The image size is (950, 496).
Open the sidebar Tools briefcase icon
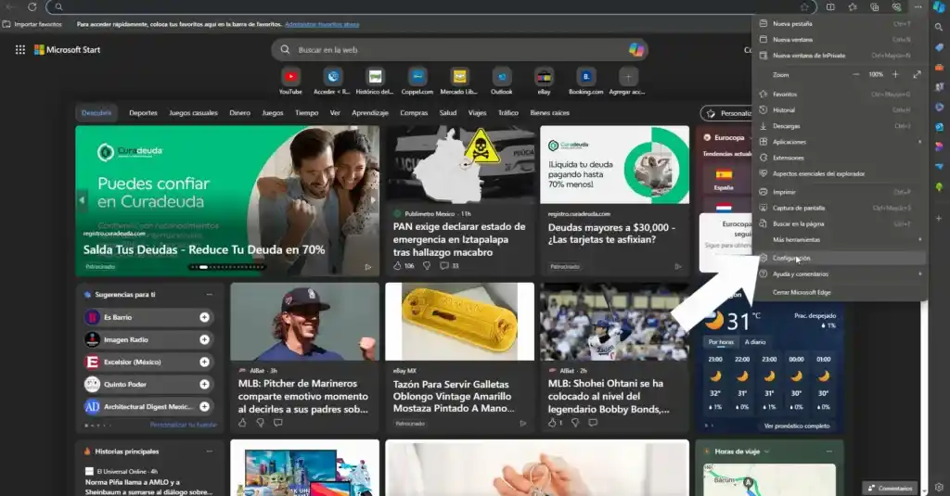[939, 68]
